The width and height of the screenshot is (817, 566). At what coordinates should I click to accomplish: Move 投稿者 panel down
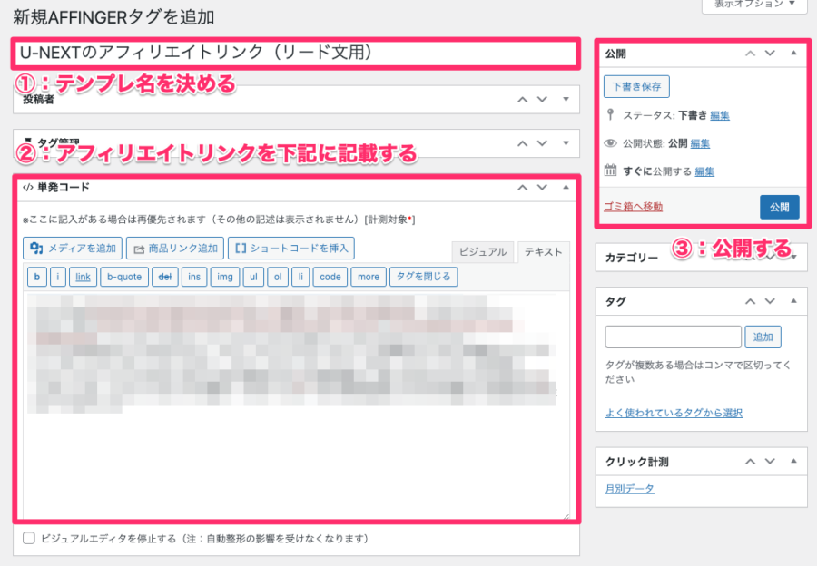pyautogui.click(x=543, y=100)
